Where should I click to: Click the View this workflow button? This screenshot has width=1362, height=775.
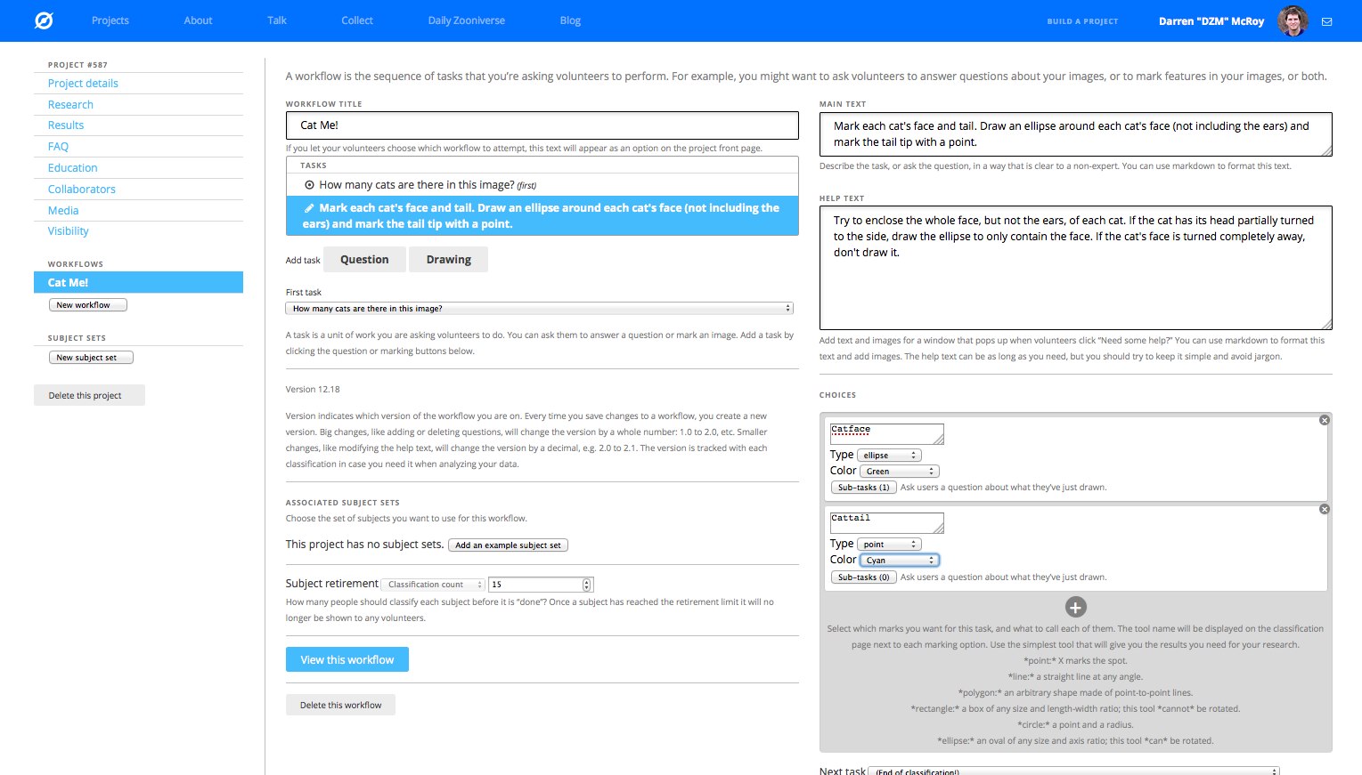click(347, 659)
